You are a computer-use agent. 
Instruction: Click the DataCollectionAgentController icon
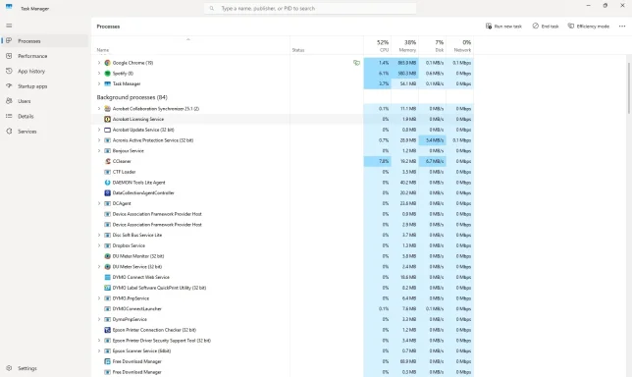pyautogui.click(x=107, y=193)
